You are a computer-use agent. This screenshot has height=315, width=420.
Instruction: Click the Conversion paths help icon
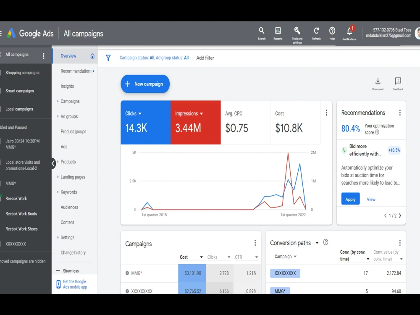[325, 242]
